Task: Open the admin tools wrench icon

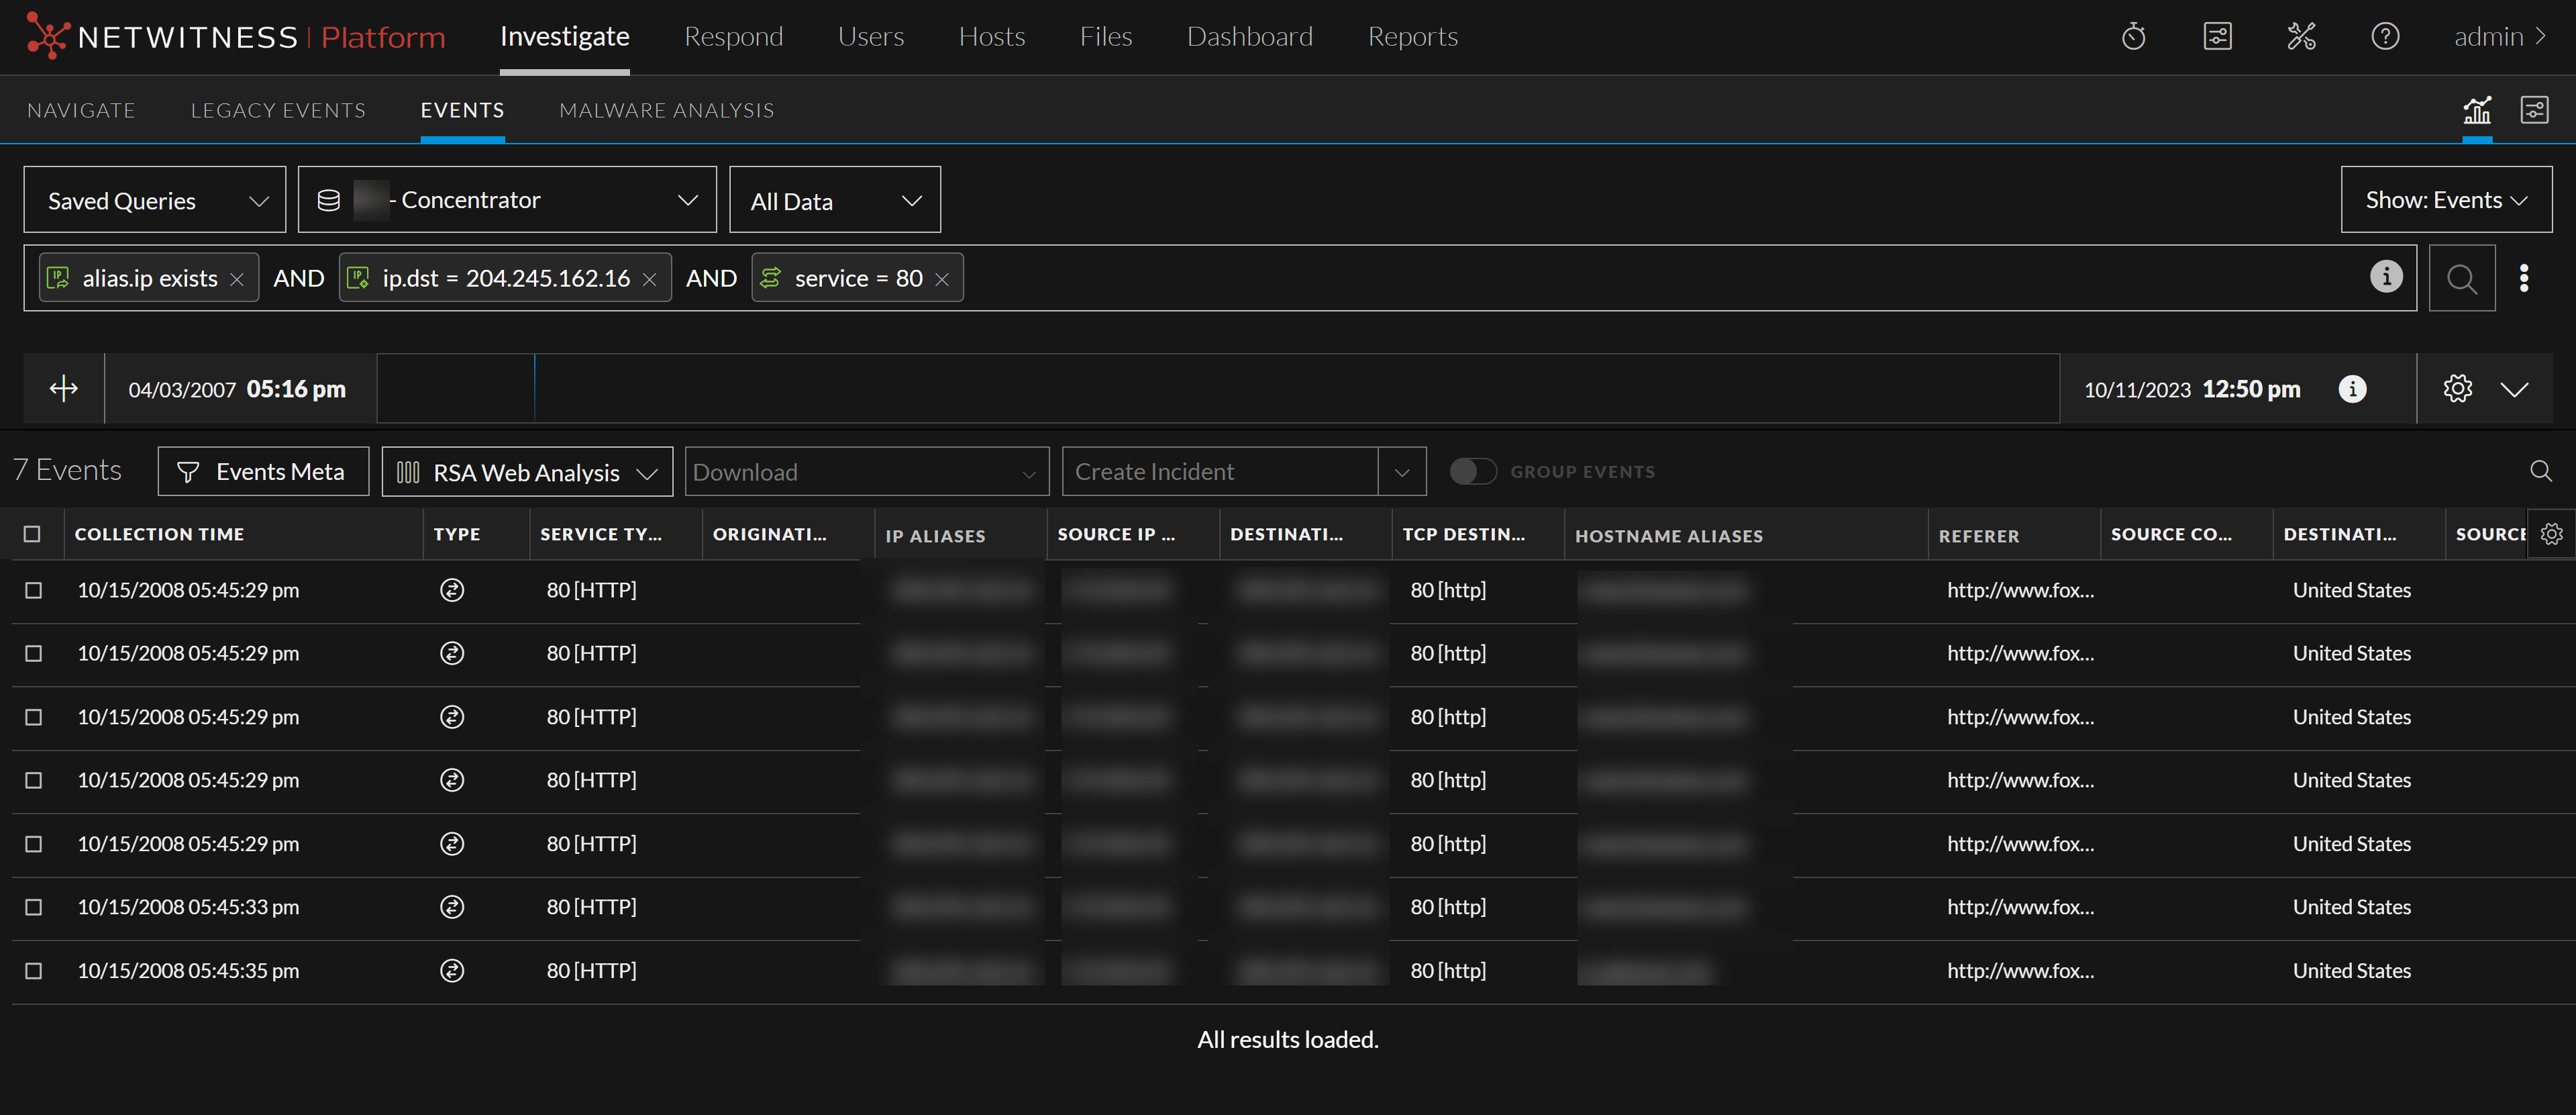Action: [x=2301, y=37]
